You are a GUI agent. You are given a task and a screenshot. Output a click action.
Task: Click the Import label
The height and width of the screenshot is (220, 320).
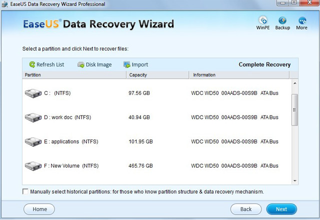pos(140,64)
